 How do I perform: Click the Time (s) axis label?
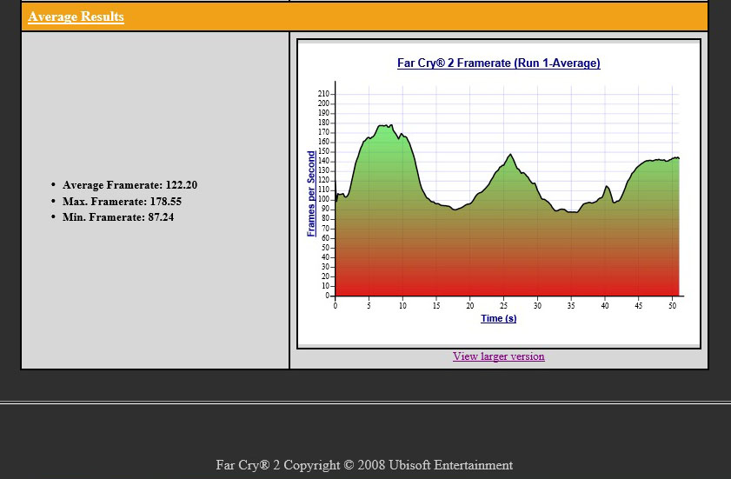pyautogui.click(x=498, y=318)
